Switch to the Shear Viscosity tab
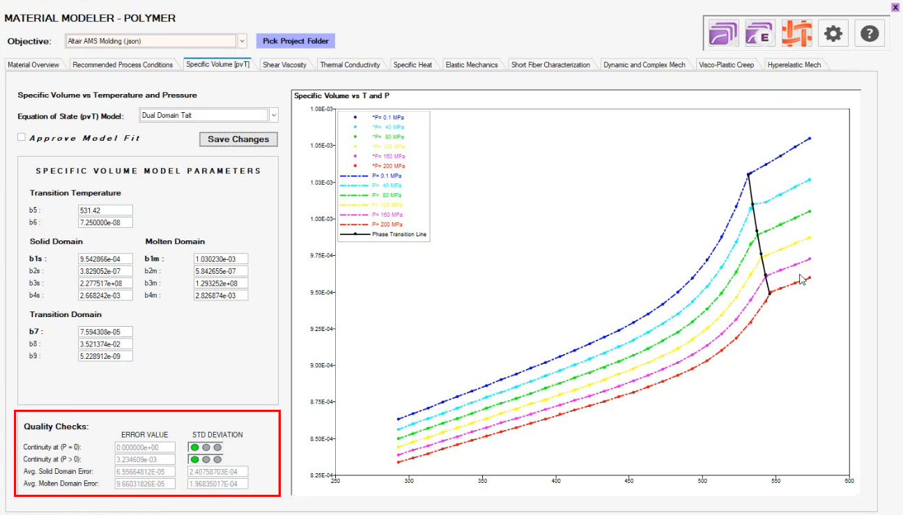Screen dimensions: 903x515 pyautogui.click(x=284, y=65)
